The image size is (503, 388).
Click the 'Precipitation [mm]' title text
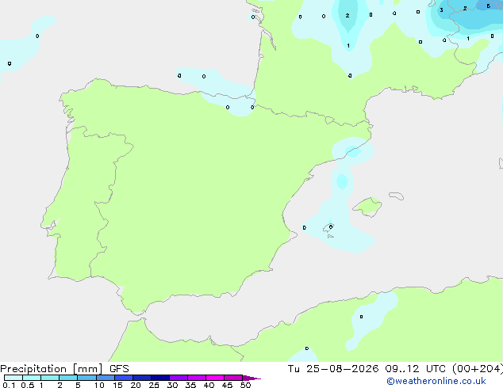[52, 369]
